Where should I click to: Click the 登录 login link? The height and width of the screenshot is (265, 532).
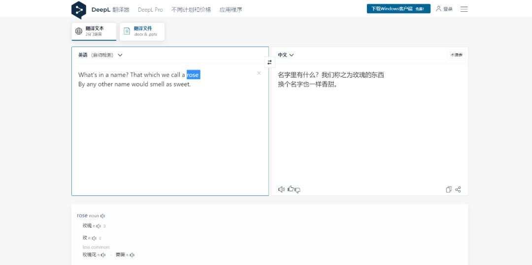tap(444, 9)
